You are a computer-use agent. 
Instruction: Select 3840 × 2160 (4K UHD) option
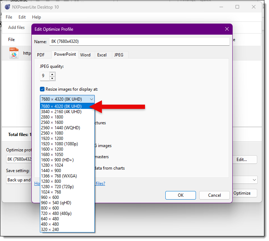(x=67, y=112)
